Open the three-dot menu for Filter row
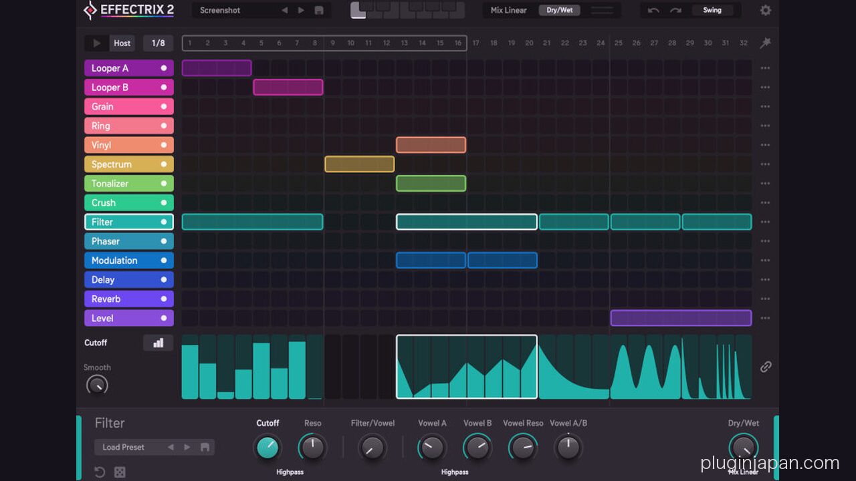 765,222
